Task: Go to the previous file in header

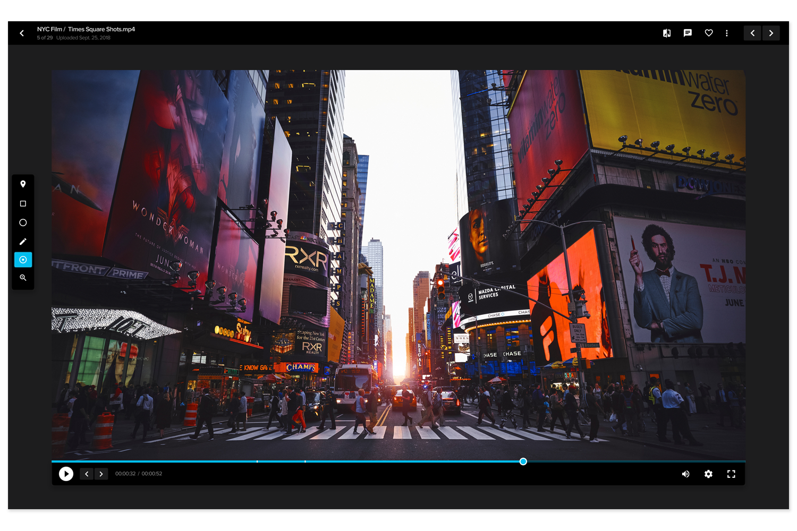Action: point(752,33)
